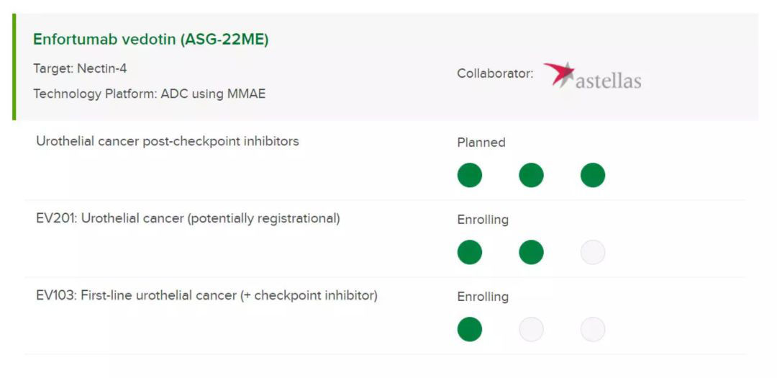
Task: Click the Collaborator label
Action: 495,74
